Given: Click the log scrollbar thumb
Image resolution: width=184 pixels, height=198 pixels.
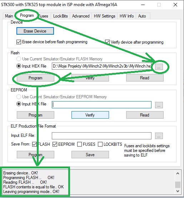Looking at the screenshot, I should click(178, 185).
